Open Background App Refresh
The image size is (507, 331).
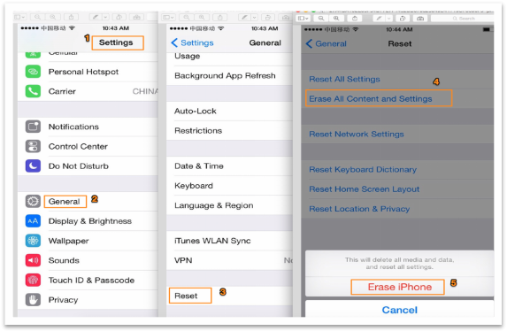click(229, 76)
